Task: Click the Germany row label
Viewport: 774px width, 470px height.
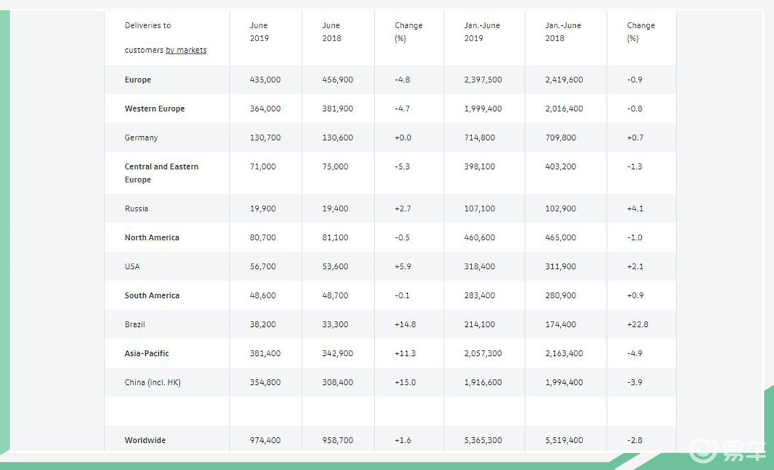Action: pyautogui.click(x=141, y=138)
